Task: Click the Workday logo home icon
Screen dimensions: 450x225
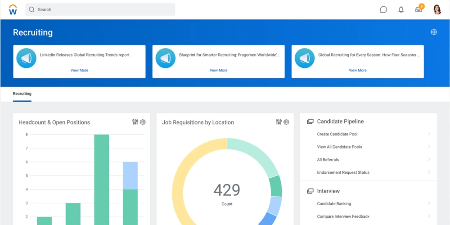Action: click(13, 9)
